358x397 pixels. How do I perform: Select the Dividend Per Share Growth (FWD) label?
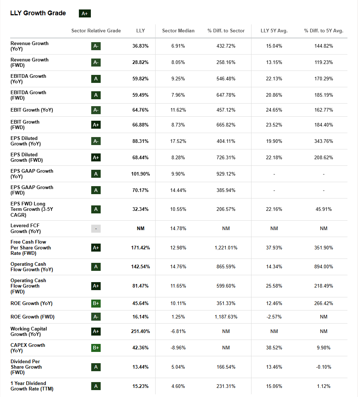(26, 367)
